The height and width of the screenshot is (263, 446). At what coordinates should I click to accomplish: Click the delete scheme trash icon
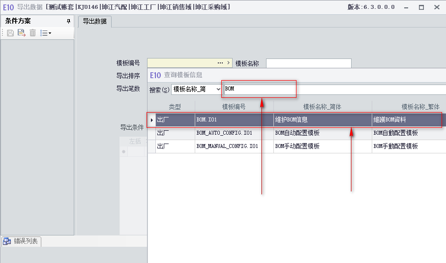click(x=33, y=33)
